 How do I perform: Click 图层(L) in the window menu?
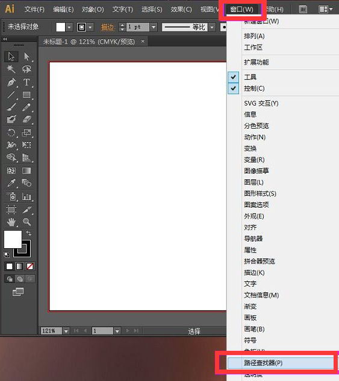253,182
